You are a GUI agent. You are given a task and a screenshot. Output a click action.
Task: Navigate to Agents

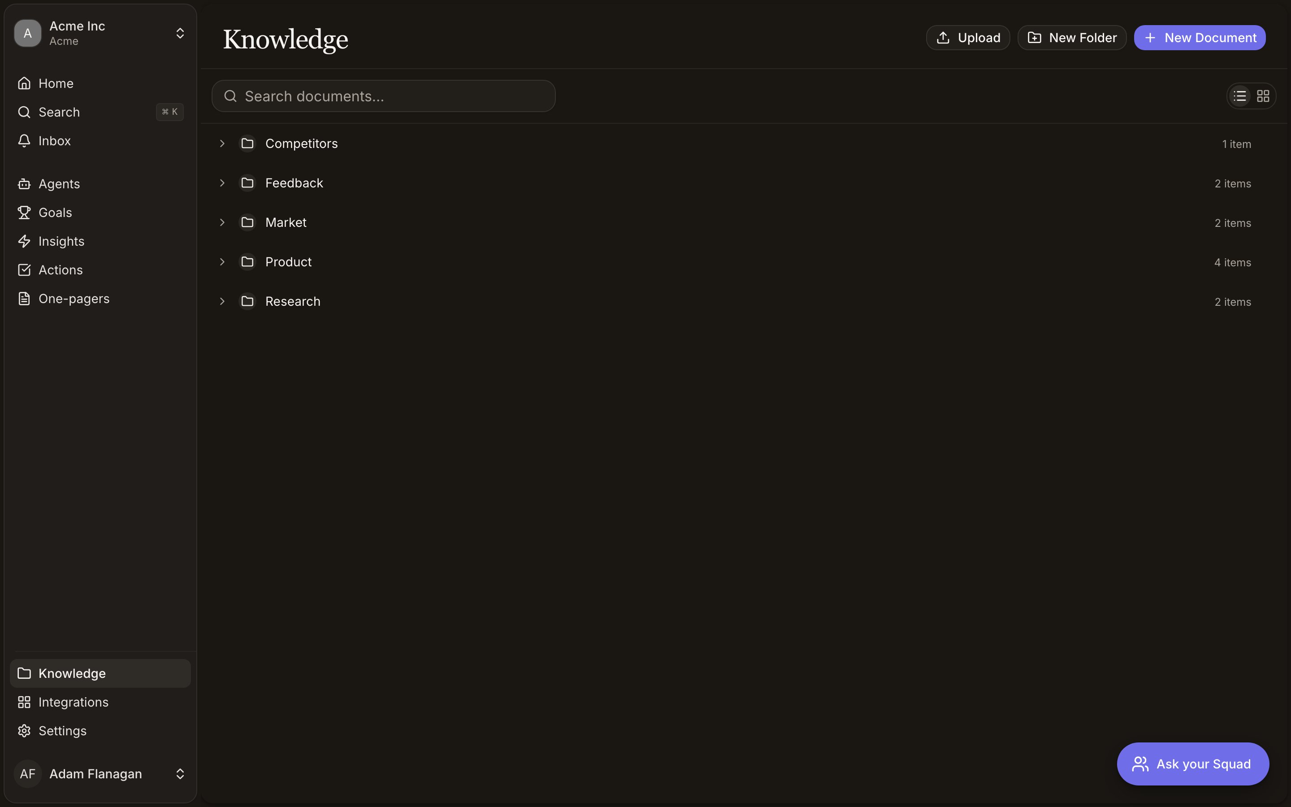(100, 184)
